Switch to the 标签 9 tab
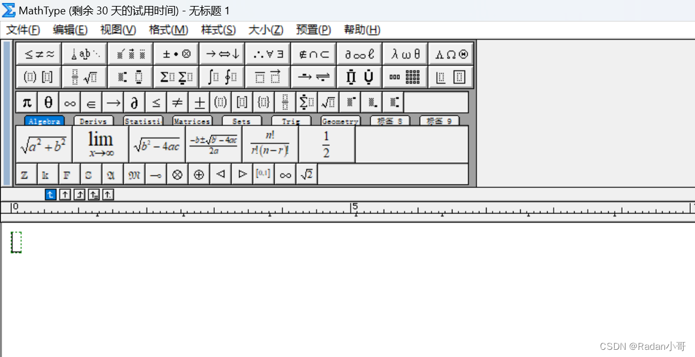695x357 pixels. 439,121
